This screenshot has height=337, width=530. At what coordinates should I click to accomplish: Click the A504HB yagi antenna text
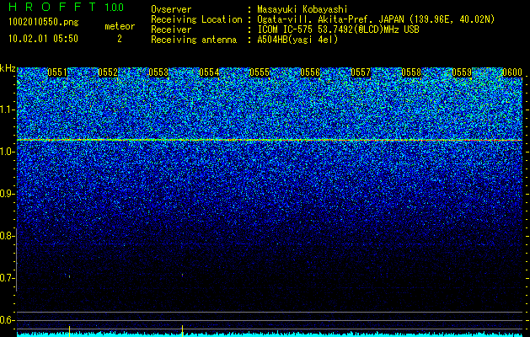click(x=297, y=40)
